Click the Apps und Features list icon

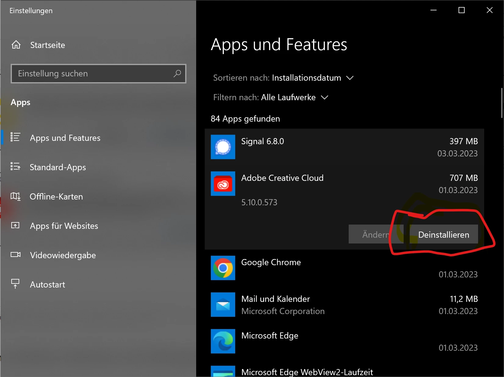15,137
